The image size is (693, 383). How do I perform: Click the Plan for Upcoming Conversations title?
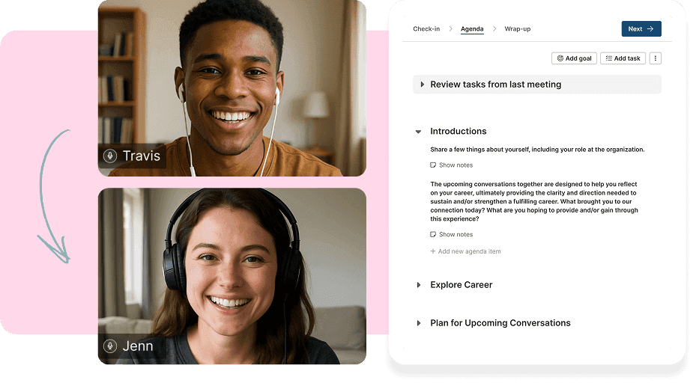click(x=500, y=323)
